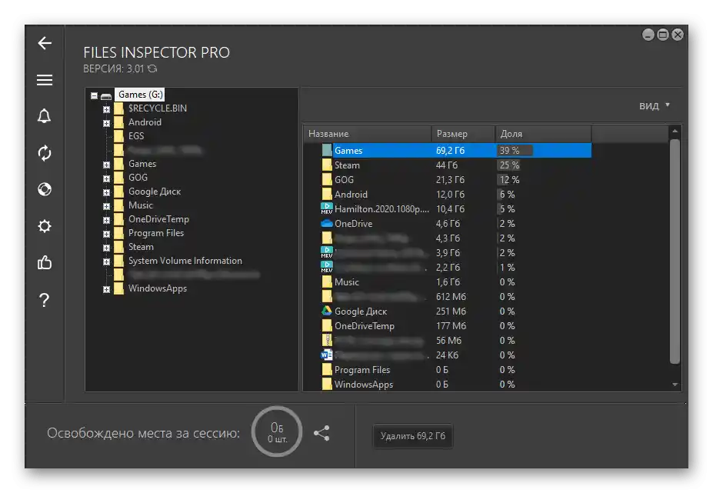Click the Games folder icon in selected row
Viewport: 713px width, 493px height.
tap(326, 150)
